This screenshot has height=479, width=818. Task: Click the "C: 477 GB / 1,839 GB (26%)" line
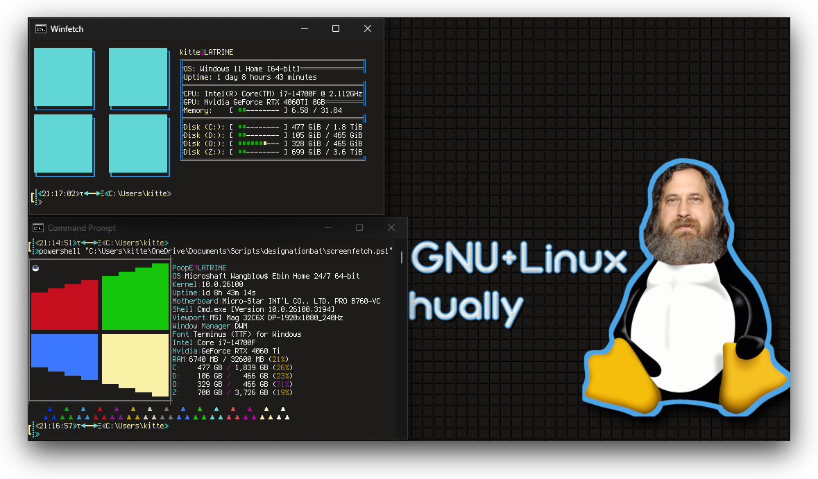click(x=232, y=368)
